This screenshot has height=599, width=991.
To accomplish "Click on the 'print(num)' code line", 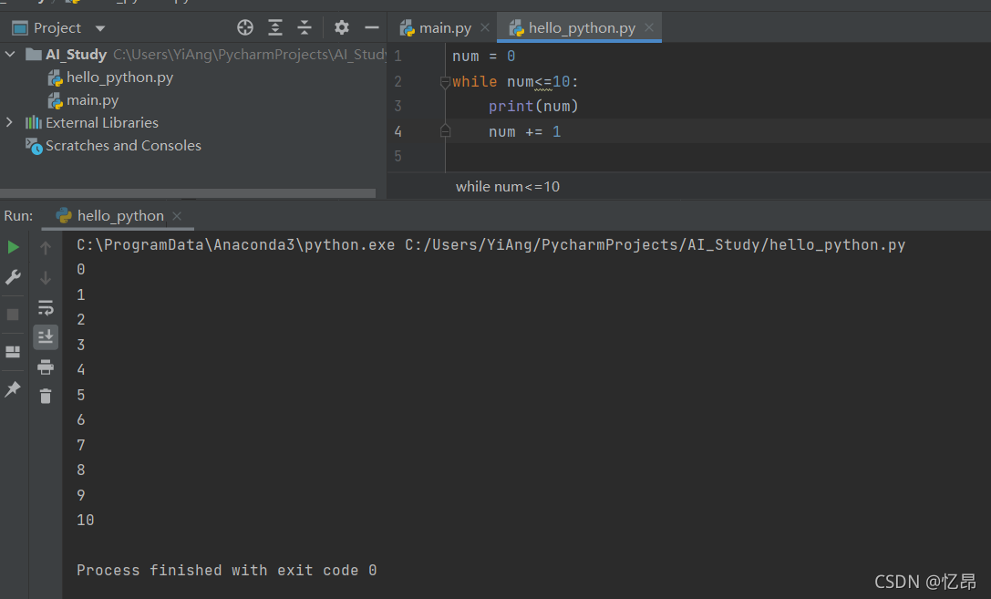I will click(533, 106).
